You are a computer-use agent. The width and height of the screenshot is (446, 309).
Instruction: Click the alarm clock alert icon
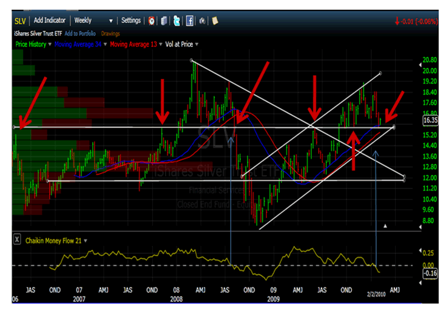[x=151, y=21]
